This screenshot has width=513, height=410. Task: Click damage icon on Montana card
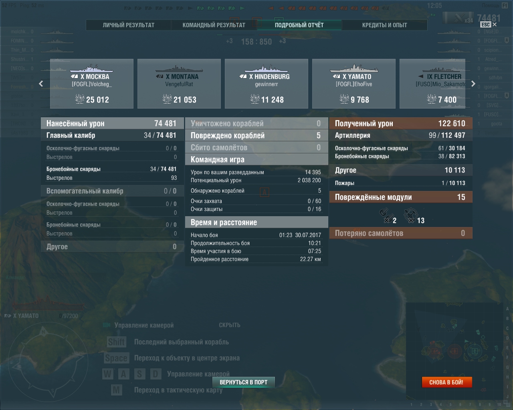(x=167, y=99)
